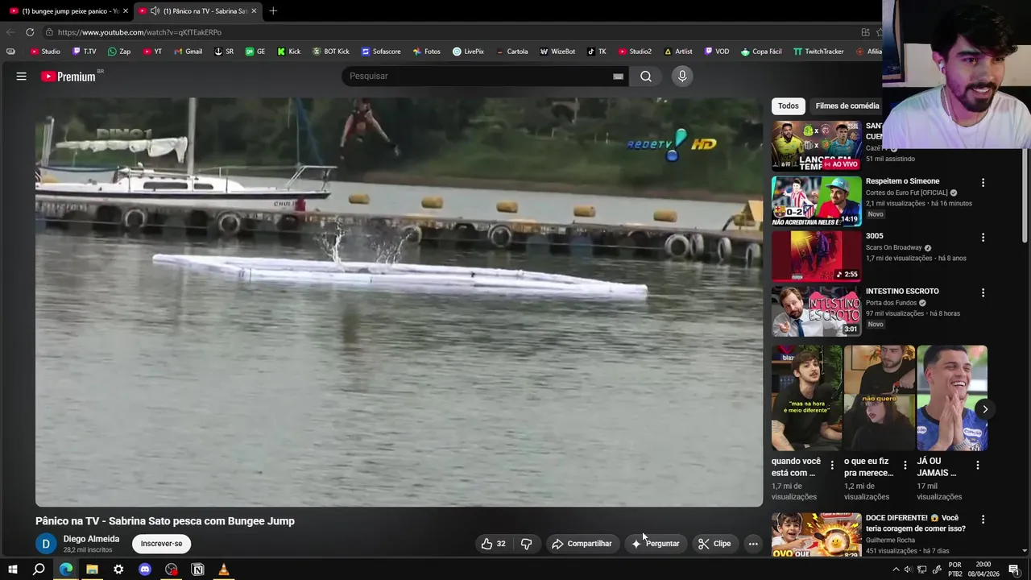This screenshot has height=580, width=1031.
Task: Open the Kick bookmark
Action: pos(288,52)
